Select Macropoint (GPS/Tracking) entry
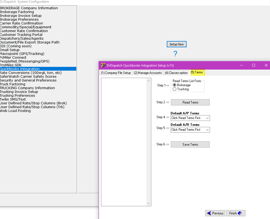 coord(22,54)
